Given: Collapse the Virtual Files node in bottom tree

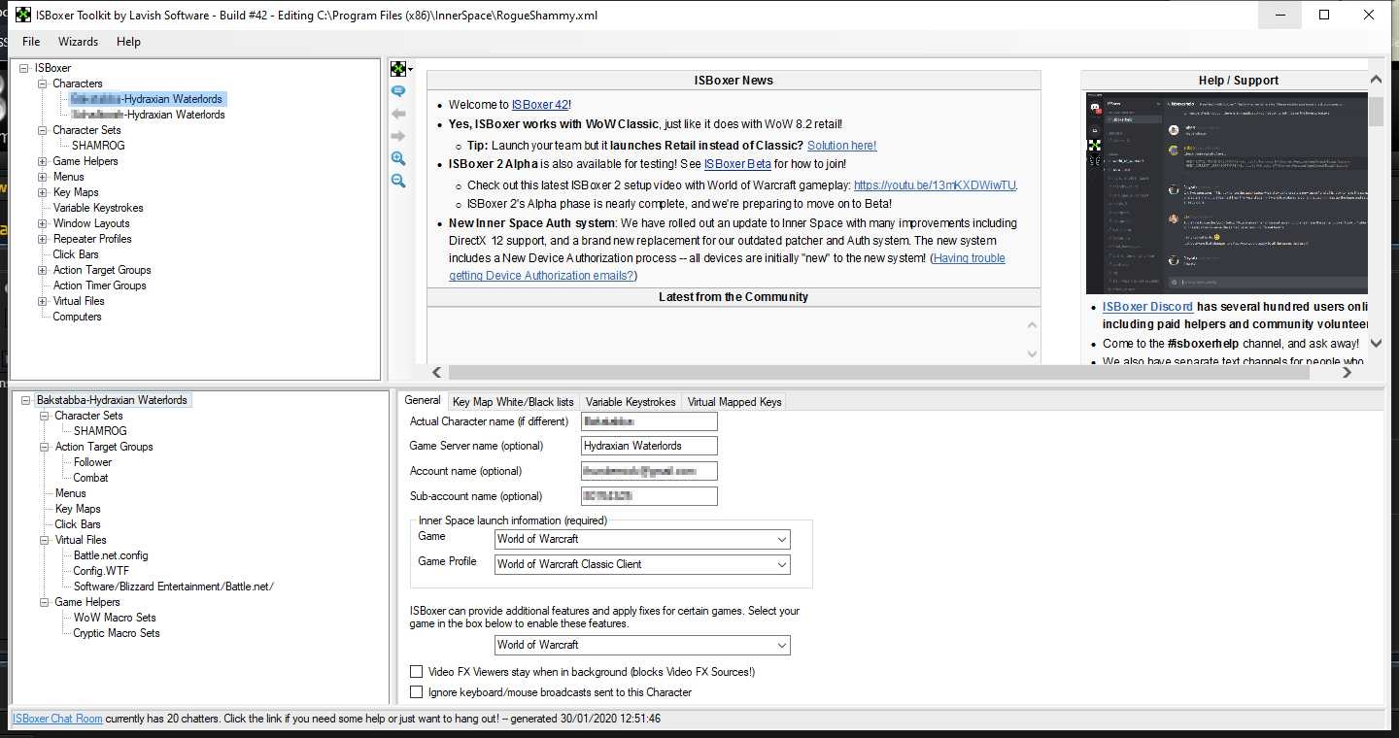Looking at the screenshot, I should 45,540.
